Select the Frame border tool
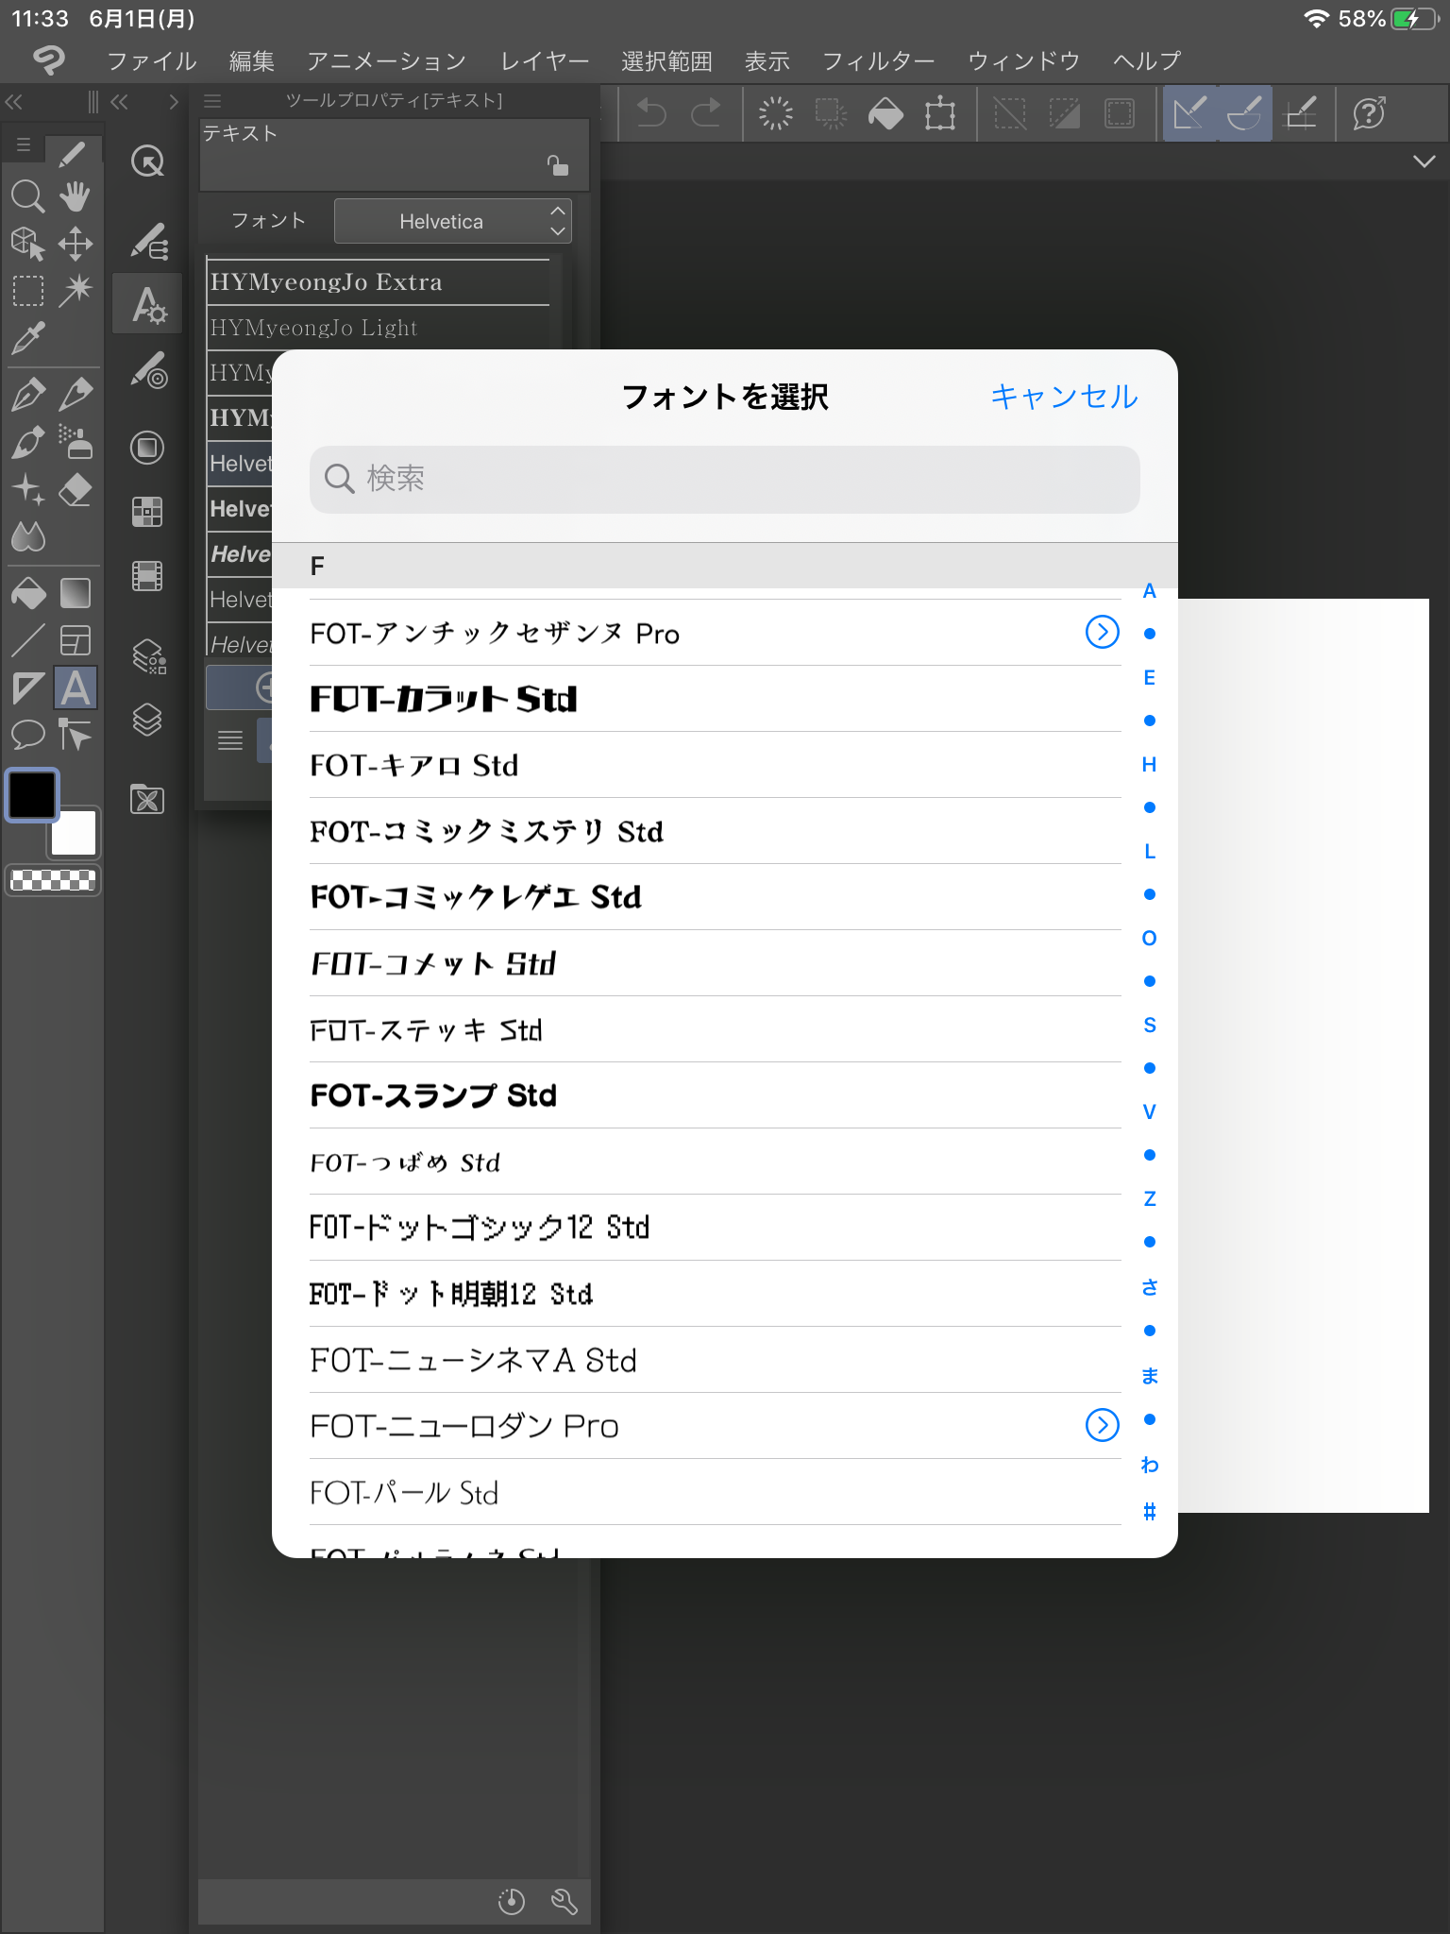Screen dimensions: 1450x1934 click(75, 640)
